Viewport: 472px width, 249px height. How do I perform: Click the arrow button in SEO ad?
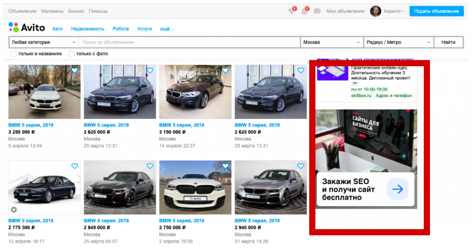[397, 189]
